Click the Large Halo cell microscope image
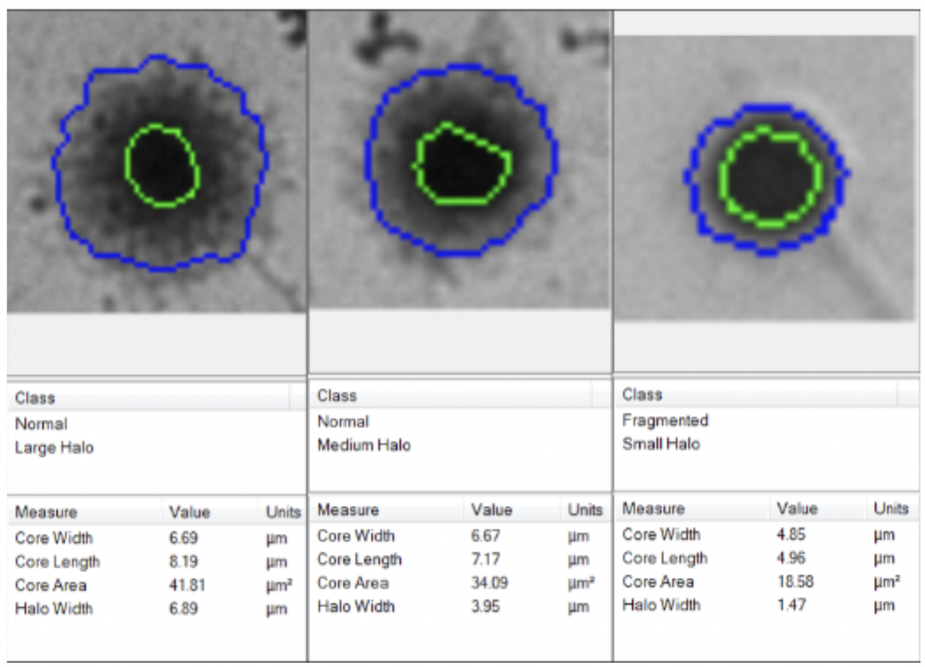Screen dimensions: 925x667 tap(157, 163)
